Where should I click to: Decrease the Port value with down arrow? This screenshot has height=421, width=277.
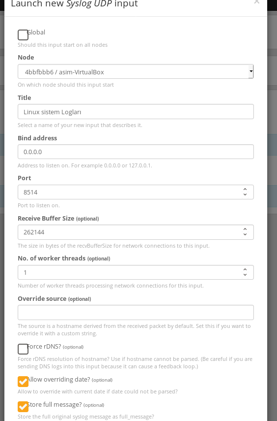(x=245, y=194)
